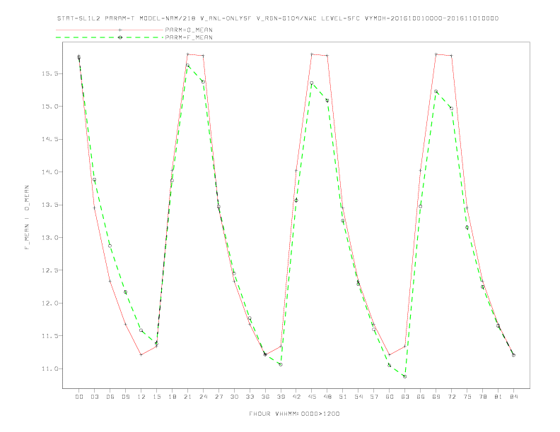Click the 14.5 y-axis tick label
Image resolution: width=560 pixels, height=432 pixels.
tap(49, 139)
